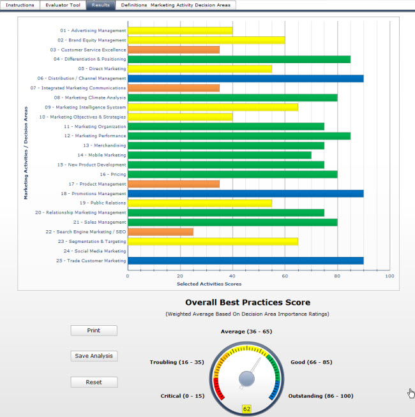The height and width of the screenshot is (417, 415).
Task: Click the 01 - Advertising Management bar
Action: (180, 31)
